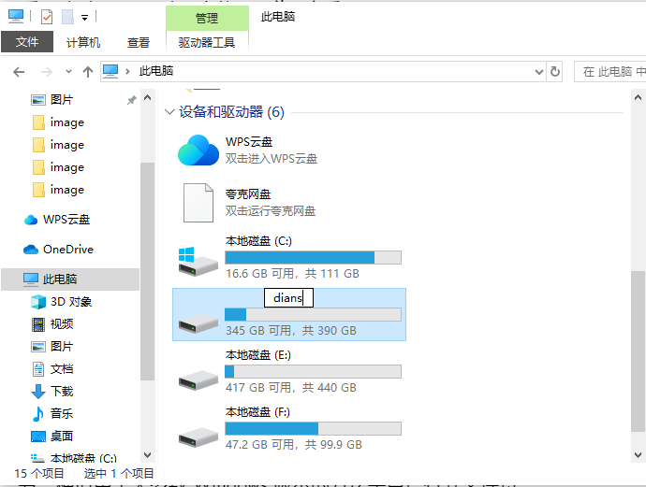646x487 pixels.
Task: Open 3D 对象 in the sidebar
Action: coord(62,302)
